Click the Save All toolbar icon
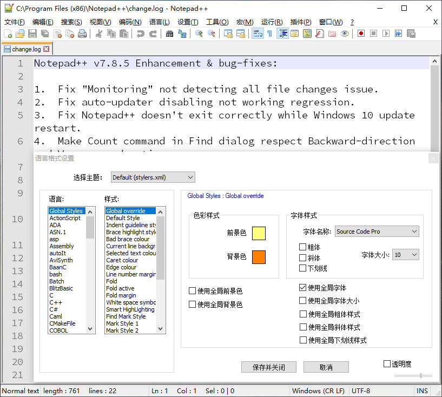 (x=44, y=34)
